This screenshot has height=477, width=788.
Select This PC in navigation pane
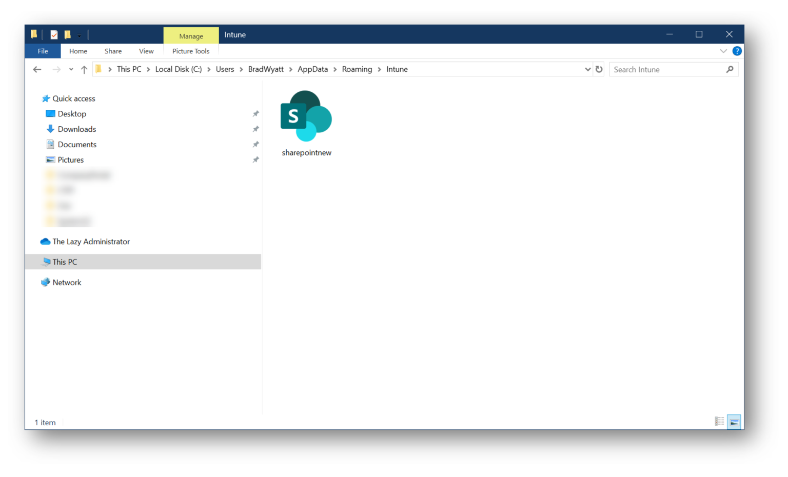[143, 262]
